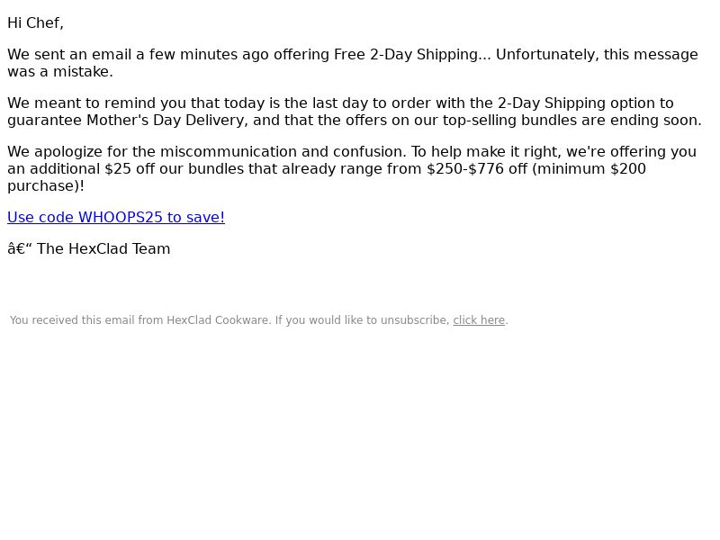
Task: Click the '$250-$776 off' price range text
Action: 477,169
